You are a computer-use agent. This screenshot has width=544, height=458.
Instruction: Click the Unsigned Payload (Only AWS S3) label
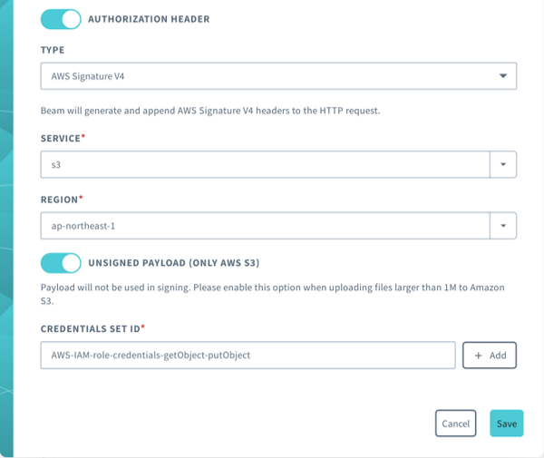[174, 263]
